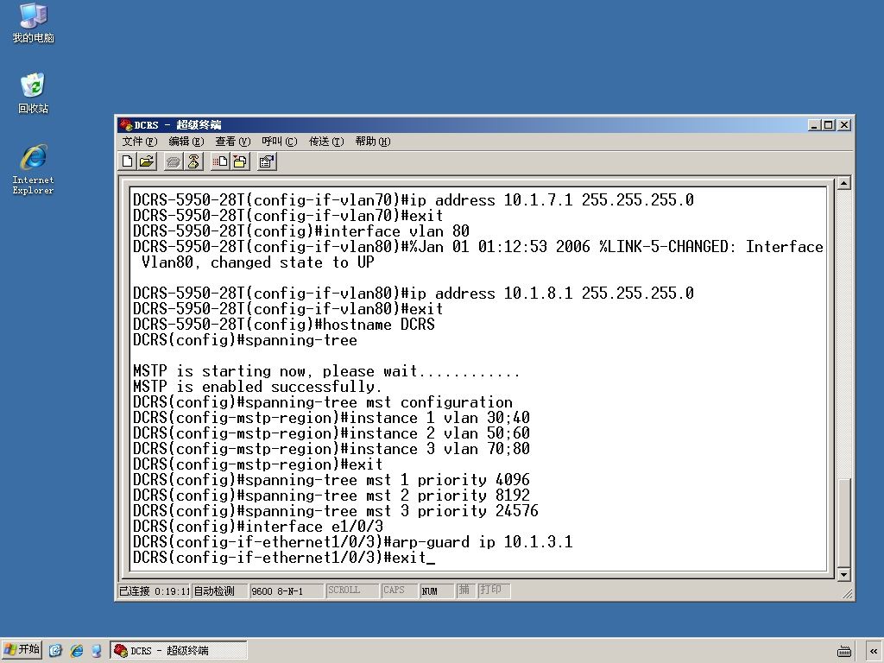Click the 'instance 1 vlan 30;40' line
The width and height of the screenshot is (884, 663).
tap(331, 418)
